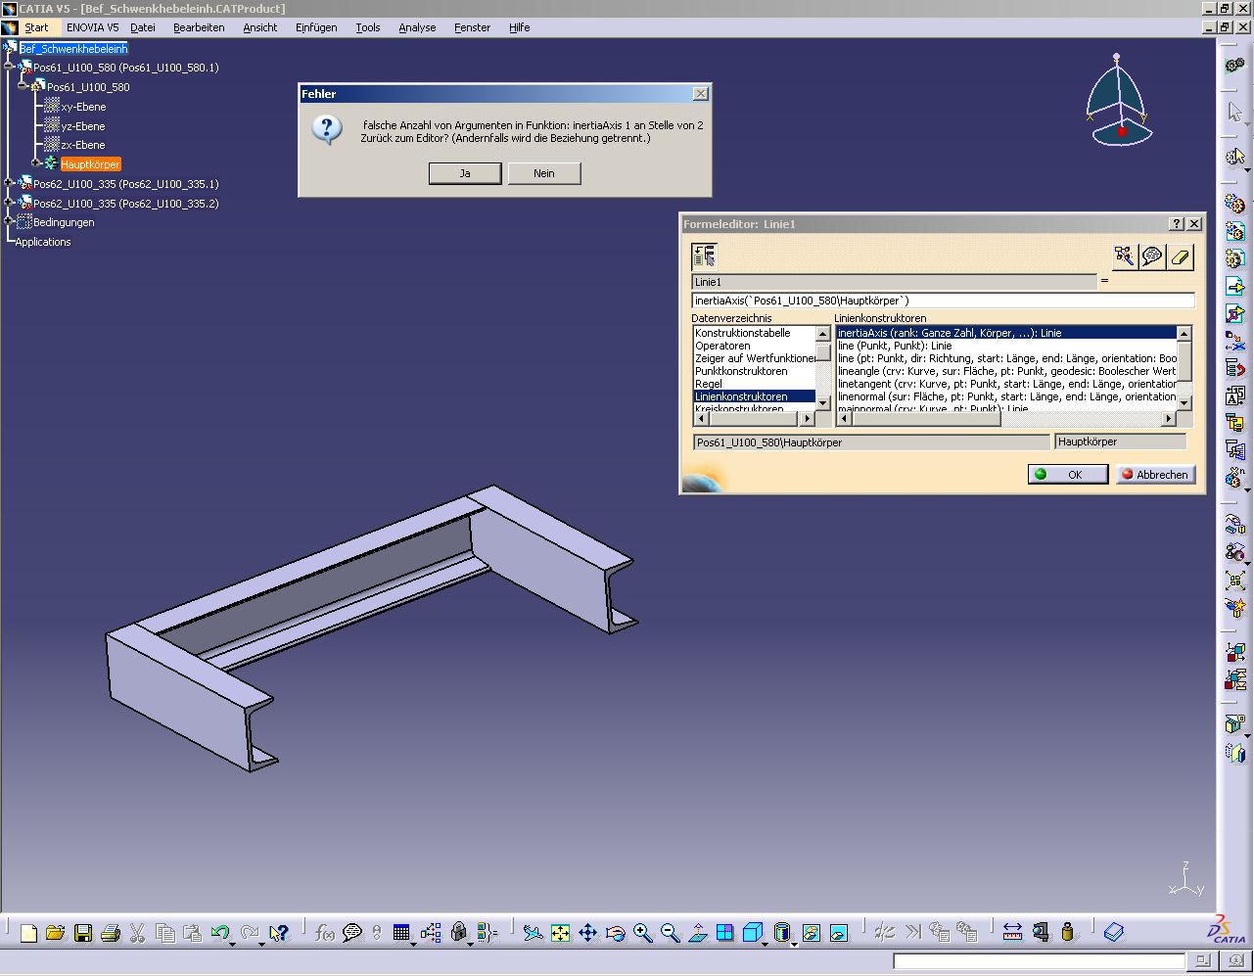Click the wizard icon in Formeleditor
Viewport: 1254px width, 976px height.
pyautogui.click(x=1125, y=256)
